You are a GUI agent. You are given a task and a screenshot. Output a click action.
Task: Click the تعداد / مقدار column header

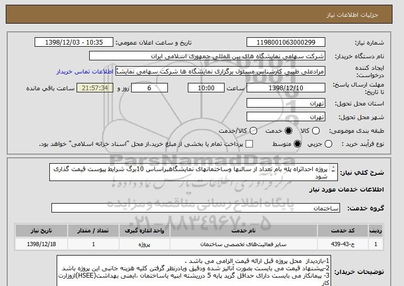(93, 230)
